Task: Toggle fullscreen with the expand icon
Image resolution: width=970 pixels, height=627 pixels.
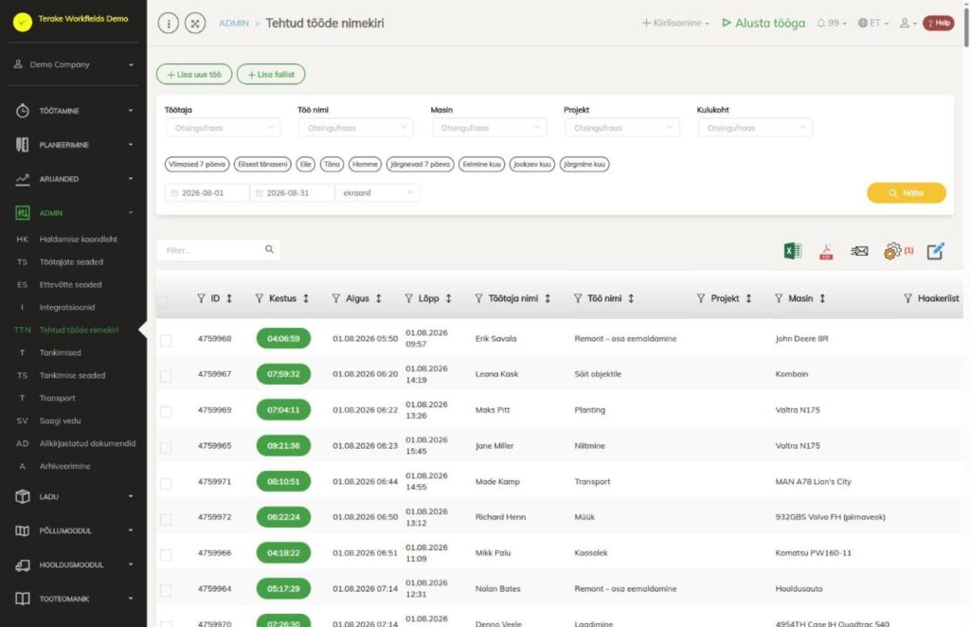Action: 195,23
